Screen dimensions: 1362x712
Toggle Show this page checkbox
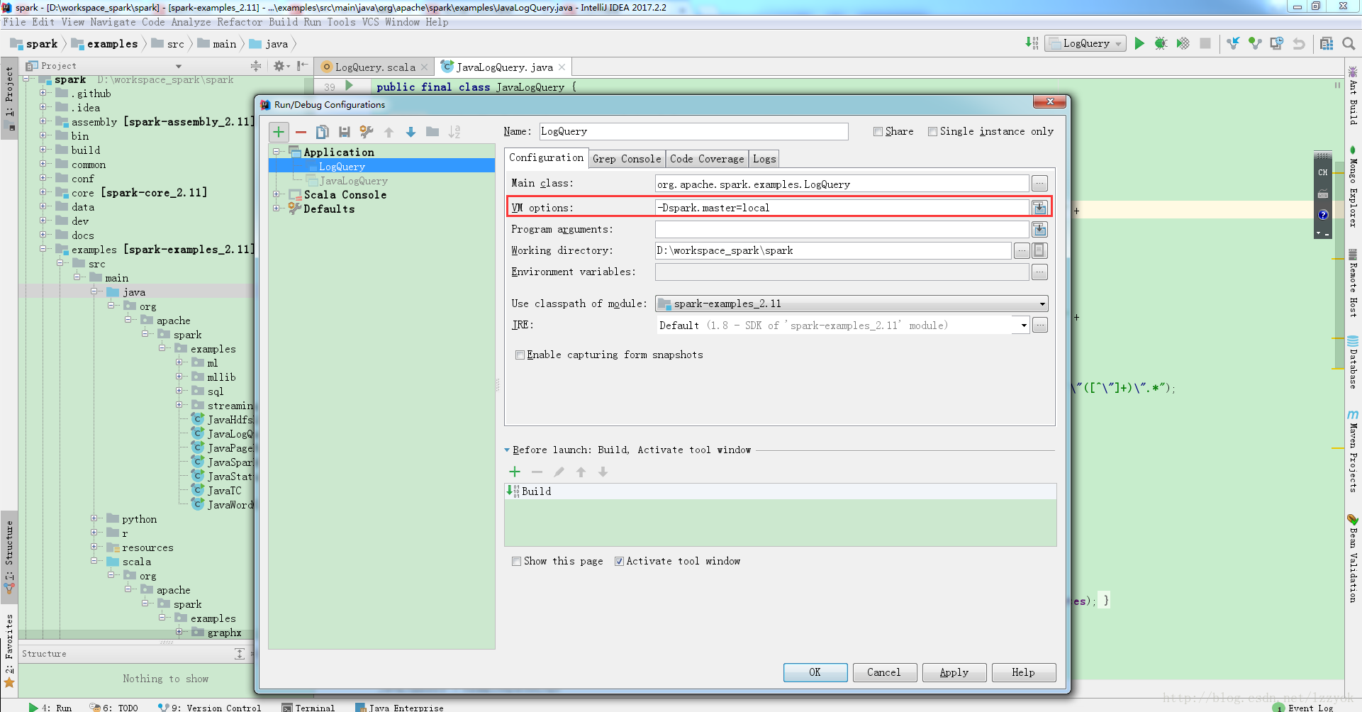coord(516,561)
